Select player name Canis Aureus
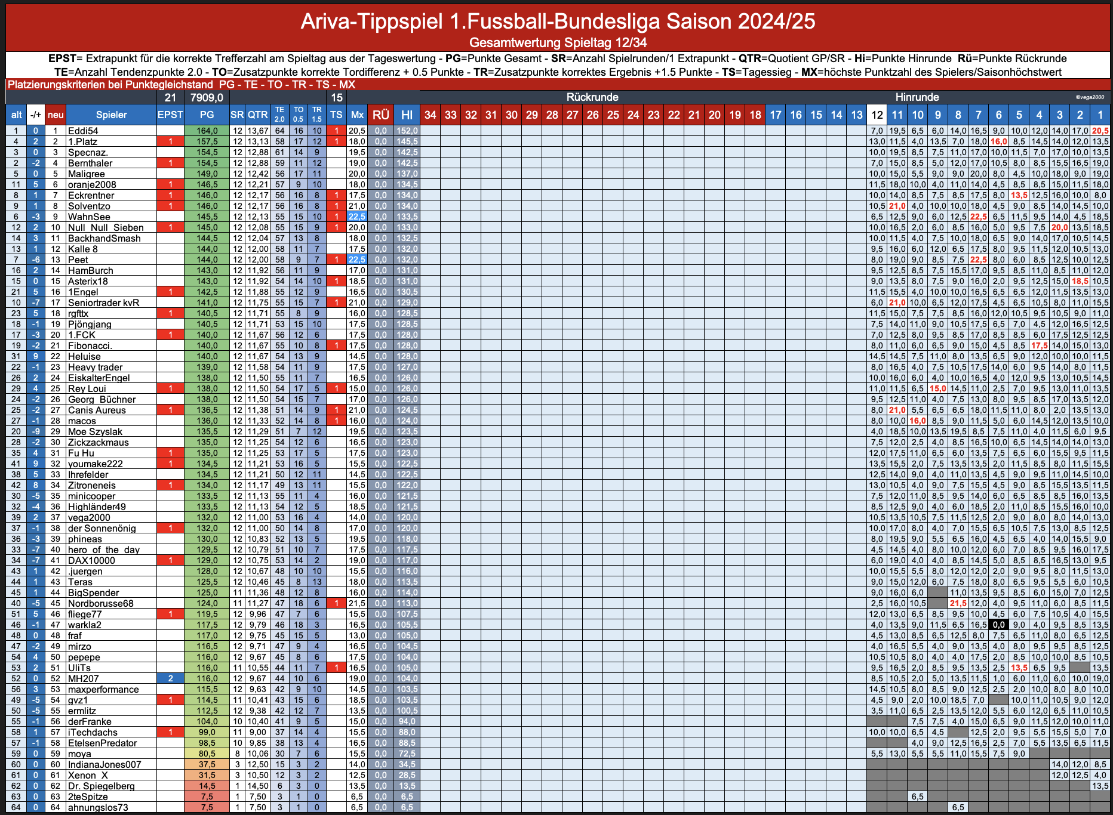The height and width of the screenshot is (815, 1113). pos(97,410)
